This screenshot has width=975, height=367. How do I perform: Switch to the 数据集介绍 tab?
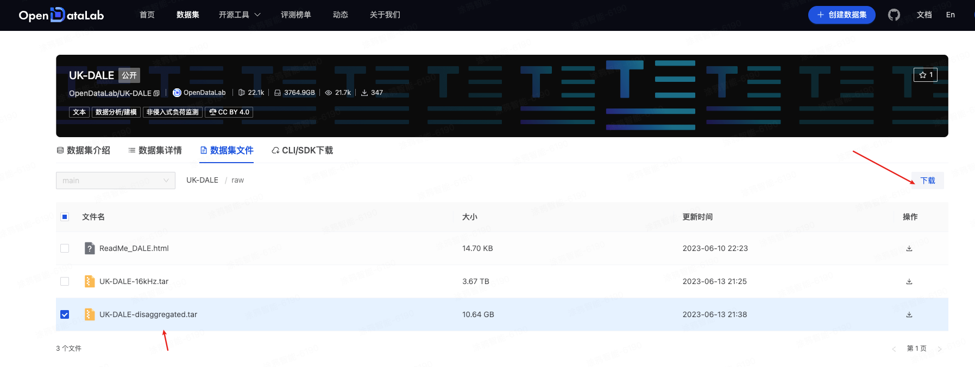[x=84, y=150]
